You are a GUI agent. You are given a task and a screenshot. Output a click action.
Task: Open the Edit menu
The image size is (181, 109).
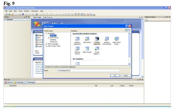pos(10,11)
